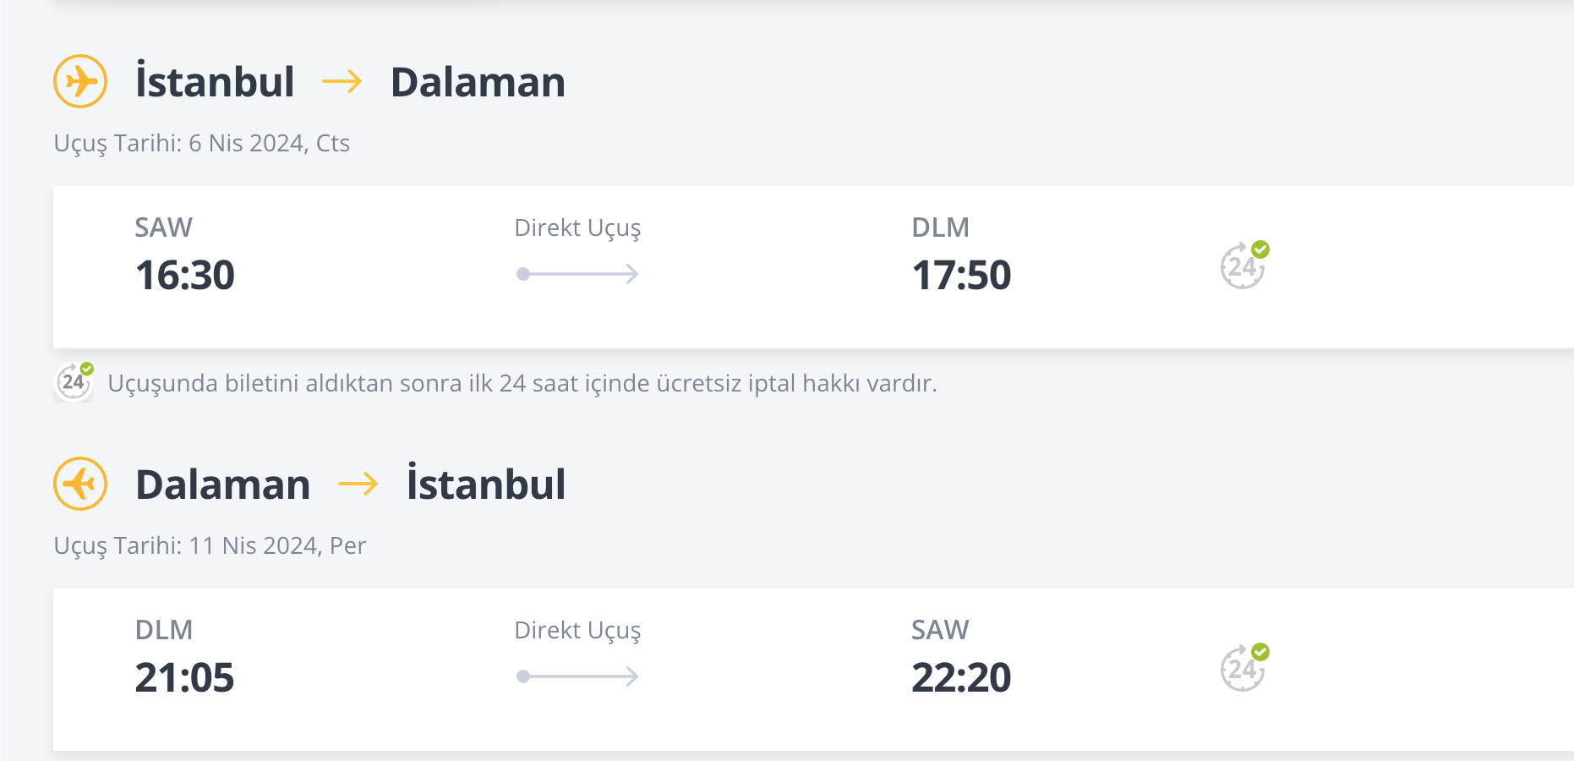1574x761 pixels.
Task: Click the 24-hour cancellation icon on SAW–DLM flight
Action: pyautogui.click(x=1244, y=265)
